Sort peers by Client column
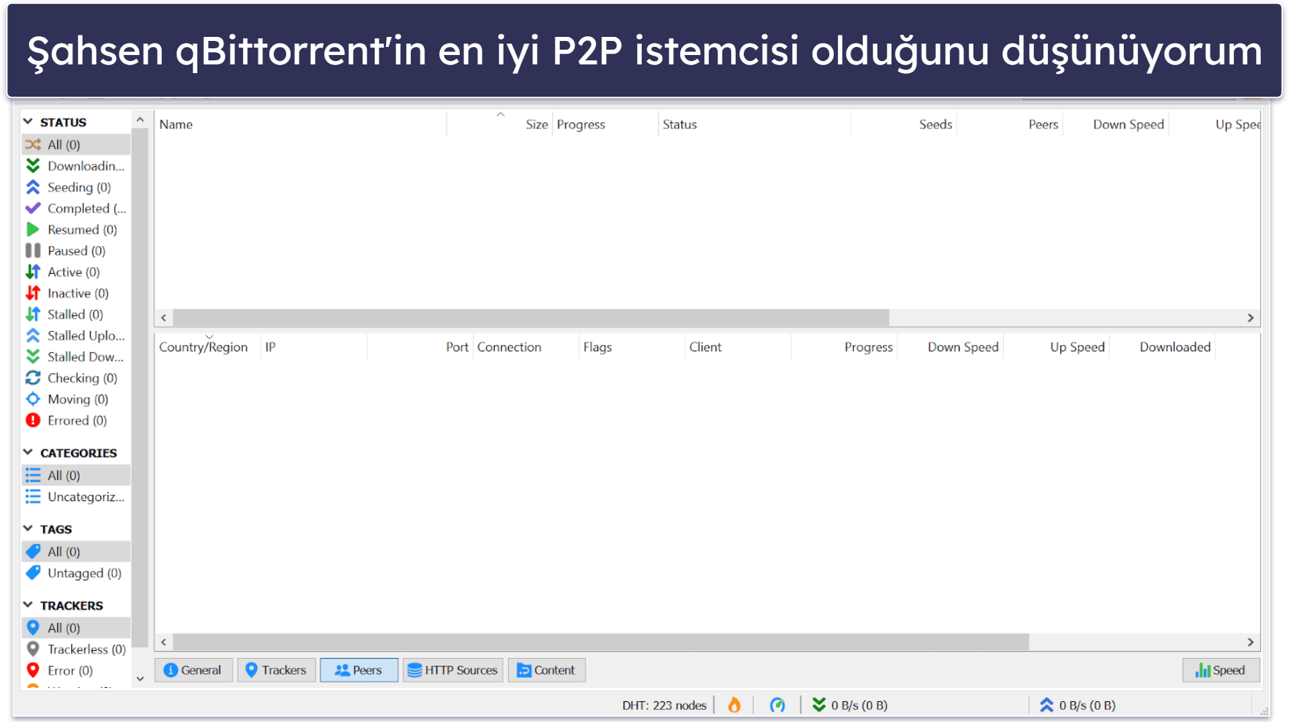This screenshot has height=722, width=1289. [738, 347]
